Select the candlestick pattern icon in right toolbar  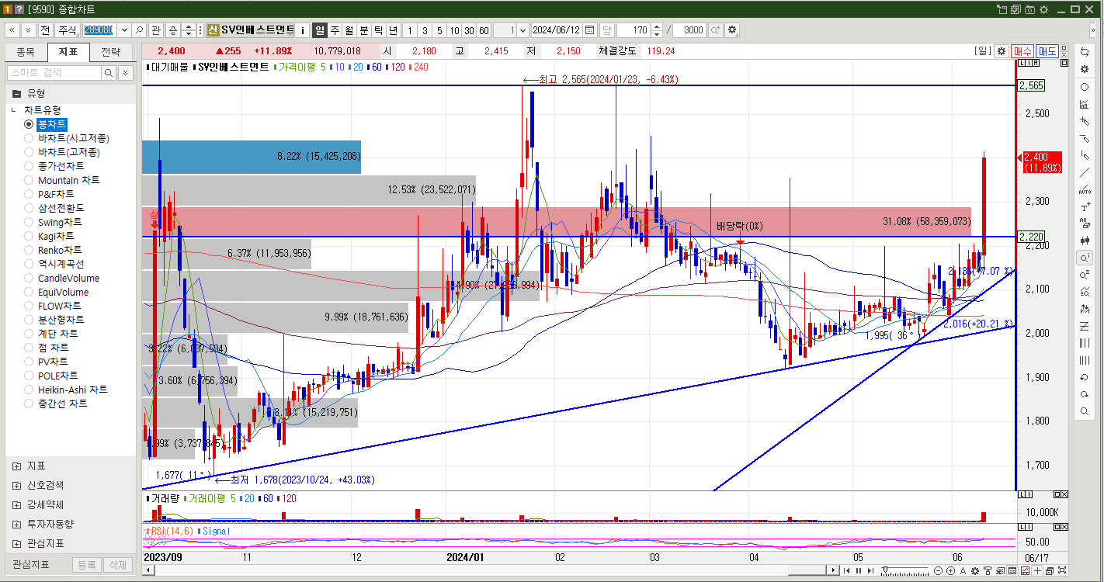1085,241
